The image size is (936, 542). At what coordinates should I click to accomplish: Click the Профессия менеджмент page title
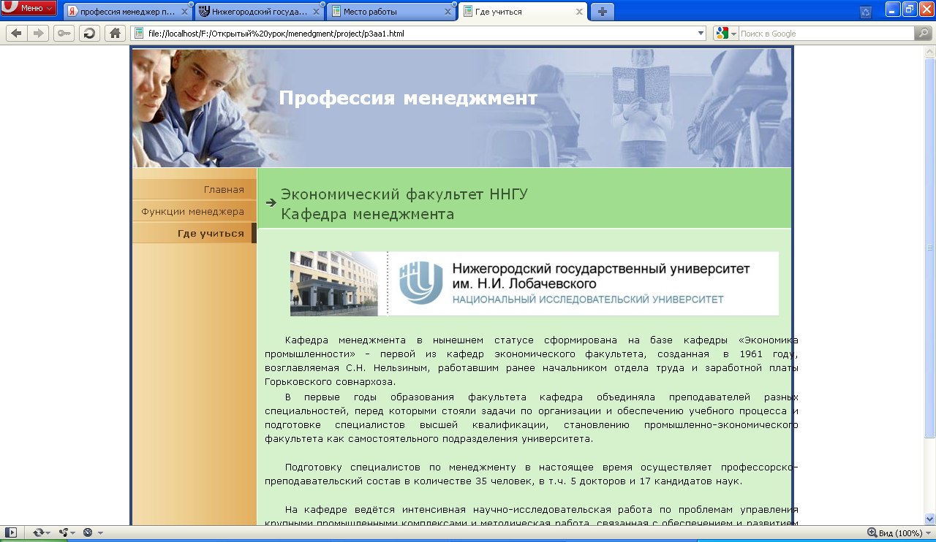coord(408,99)
